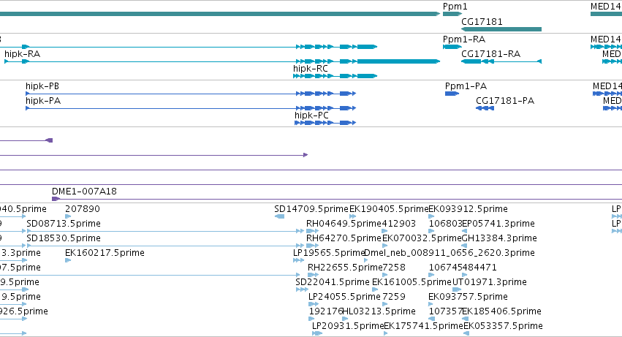Viewport: 622px width, 337px height.
Task: Select EP05741.3prime EST label
Action: pos(498,224)
